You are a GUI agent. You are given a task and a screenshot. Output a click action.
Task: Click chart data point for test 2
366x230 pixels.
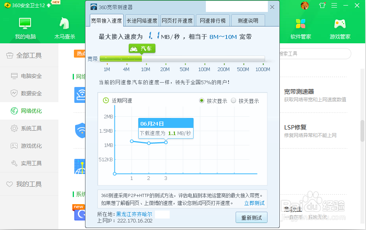pyautogui.click(x=149, y=143)
